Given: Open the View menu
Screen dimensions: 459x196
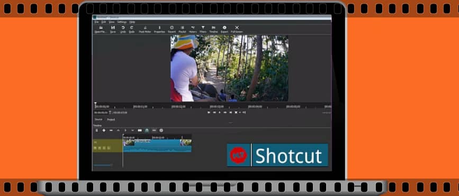Looking at the screenshot, I should tap(112, 22).
